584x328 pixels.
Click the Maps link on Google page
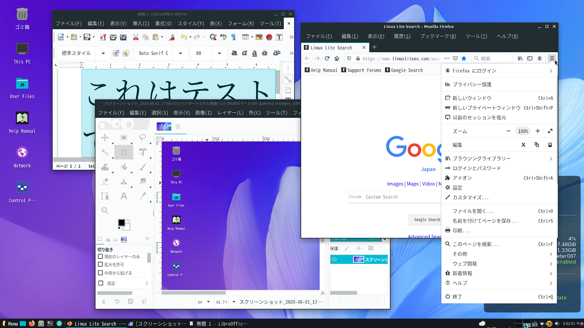click(x=413, y=184)
